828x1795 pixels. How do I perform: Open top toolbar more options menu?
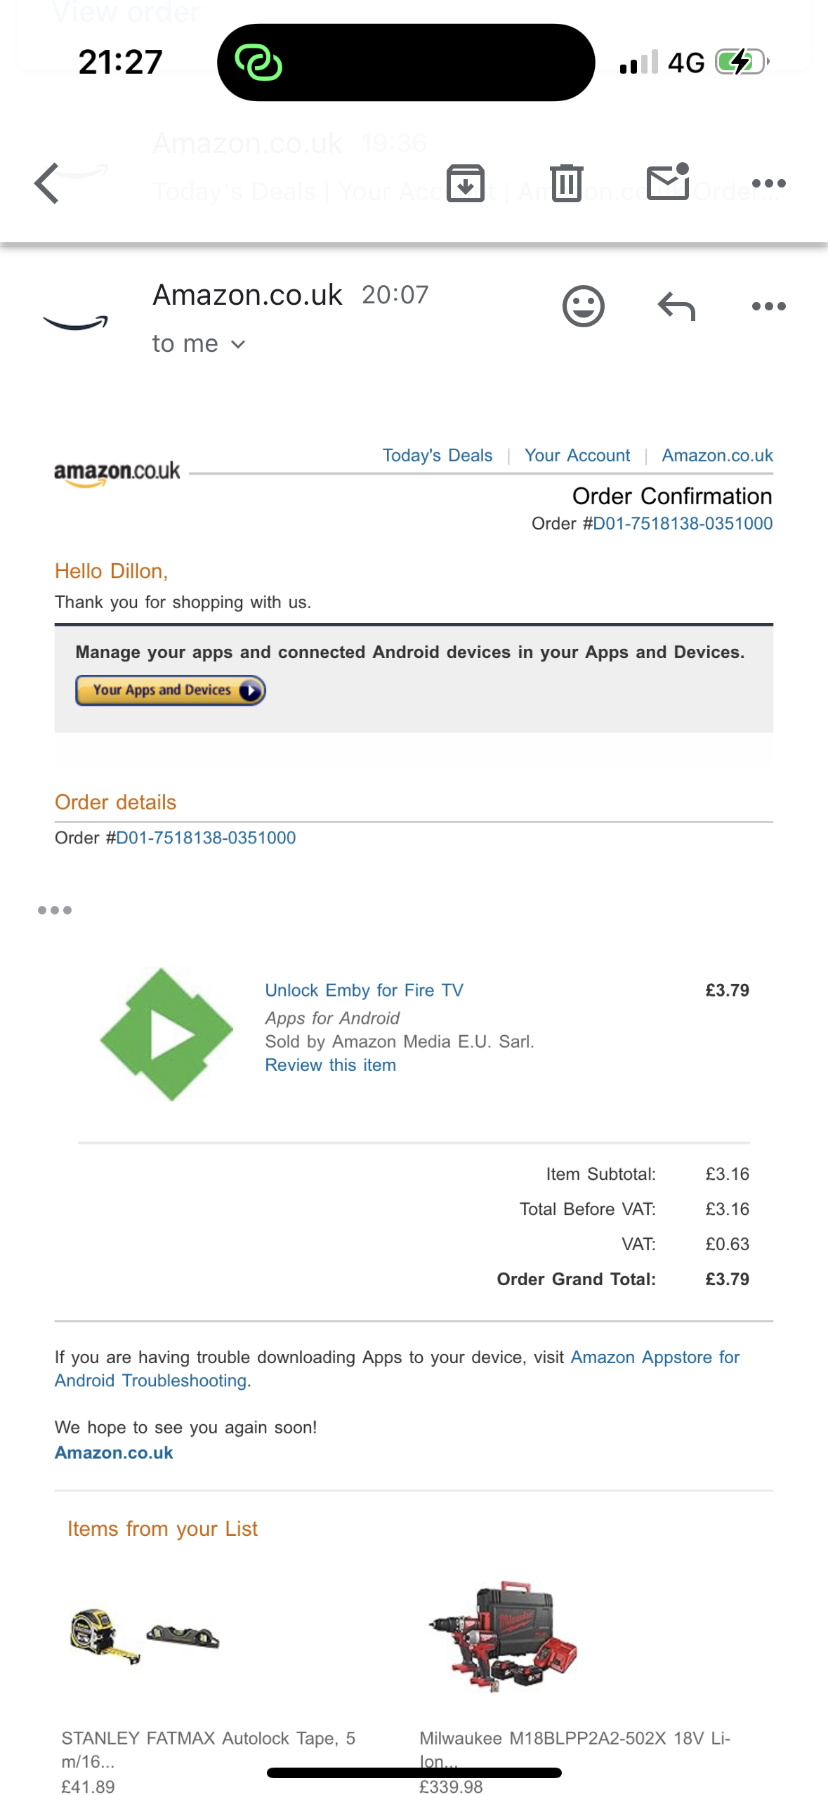[768, 183]
